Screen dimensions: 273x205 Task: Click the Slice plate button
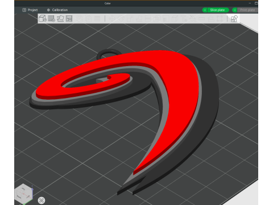click(218, 10)
